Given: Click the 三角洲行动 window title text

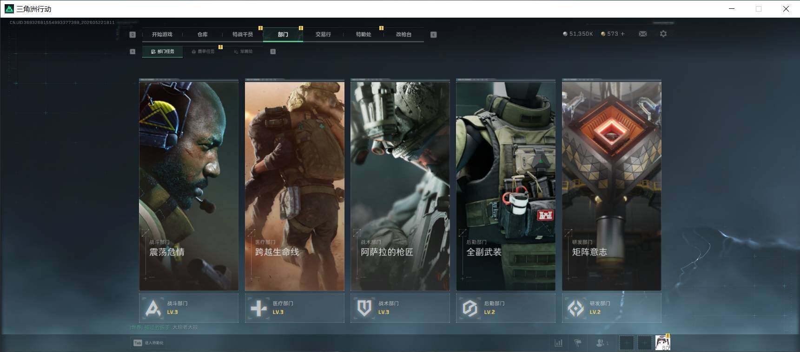Looking at the screenshot, I should click(x=34, y=9).
